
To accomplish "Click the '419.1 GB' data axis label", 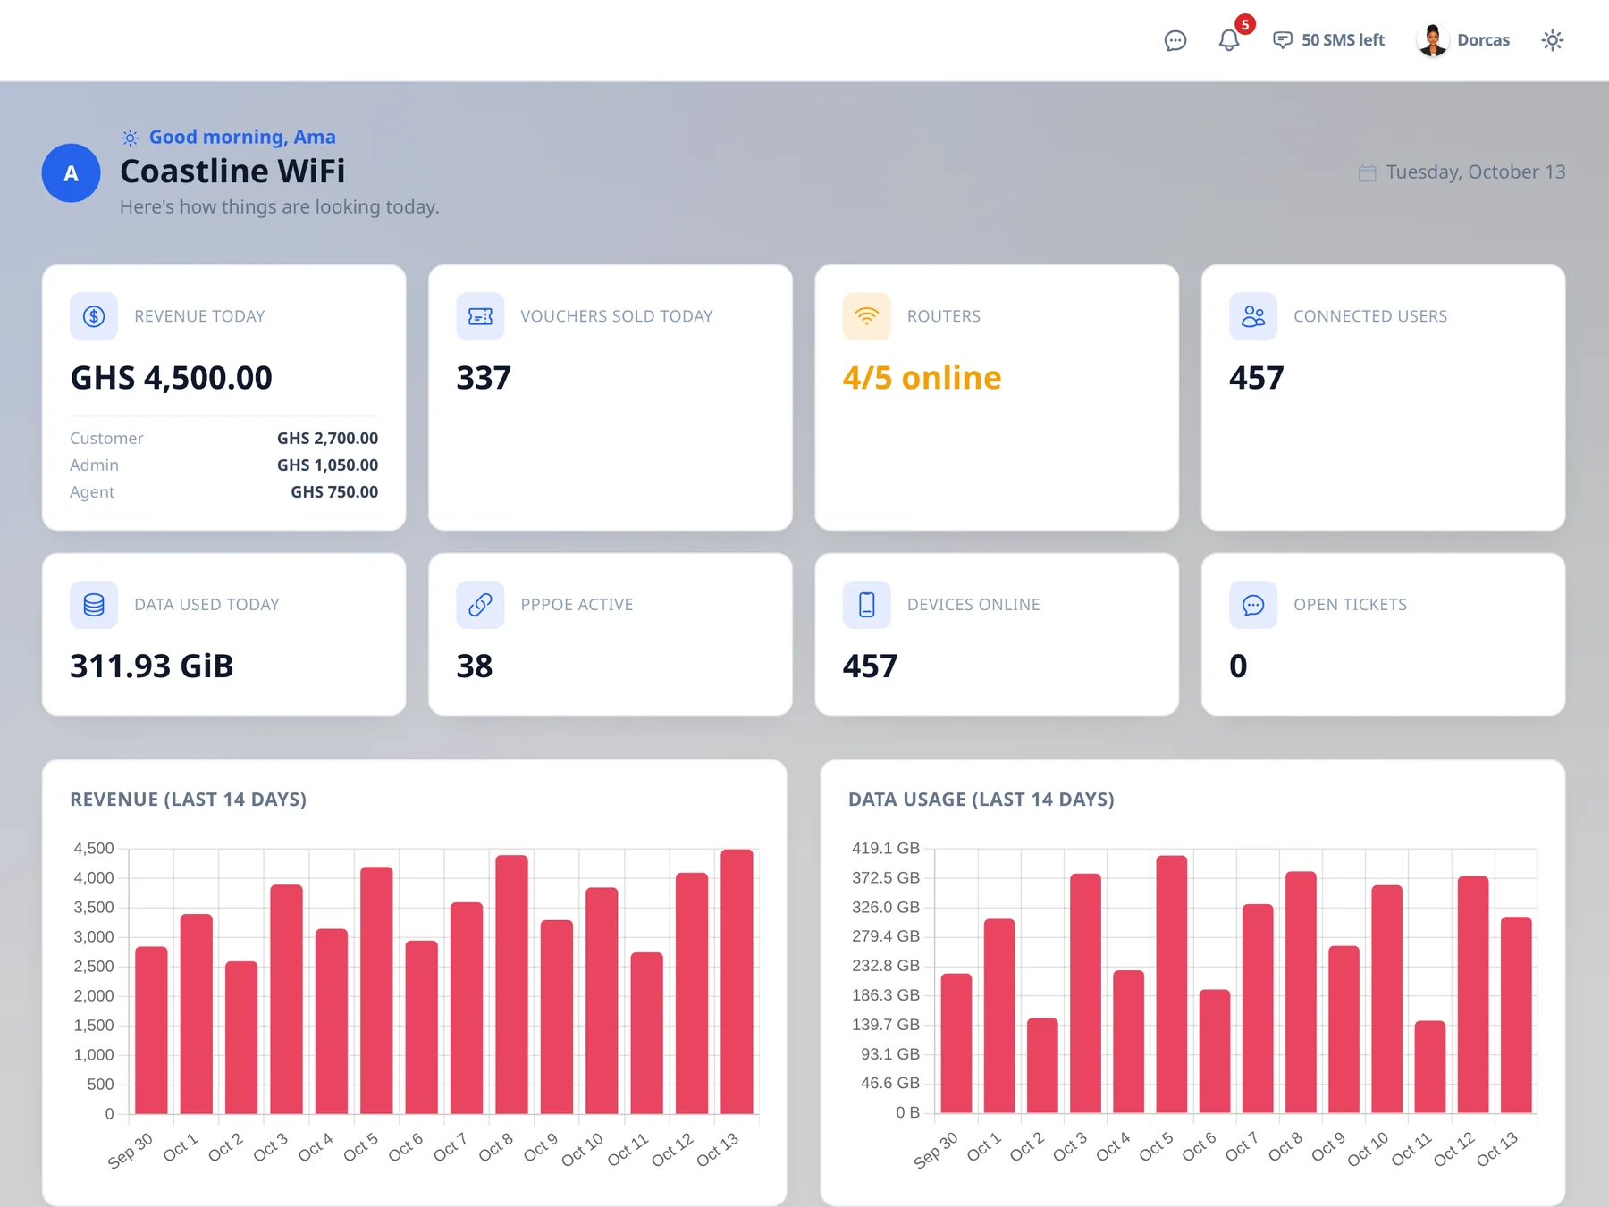I will [x=886, y=849].
